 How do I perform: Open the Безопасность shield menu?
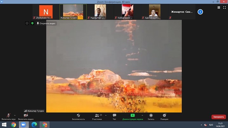click(x=78, y=117)
